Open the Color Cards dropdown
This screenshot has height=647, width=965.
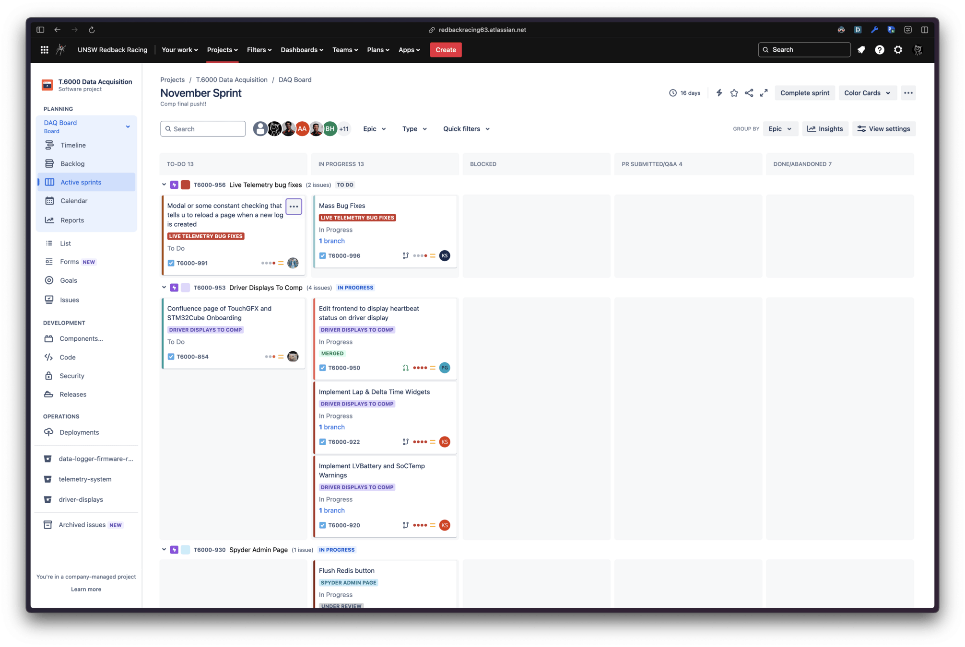pos(867,93)
